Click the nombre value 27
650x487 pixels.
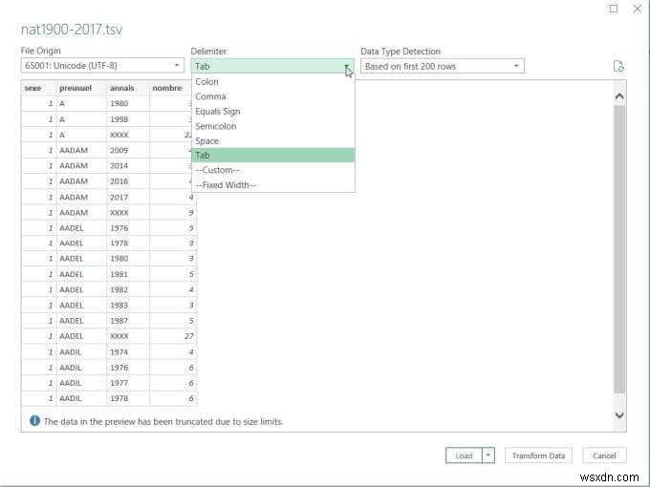[173, 336]
